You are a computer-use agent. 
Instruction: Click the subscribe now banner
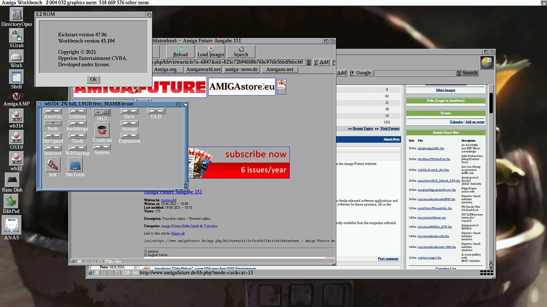[x=239, y=162]
